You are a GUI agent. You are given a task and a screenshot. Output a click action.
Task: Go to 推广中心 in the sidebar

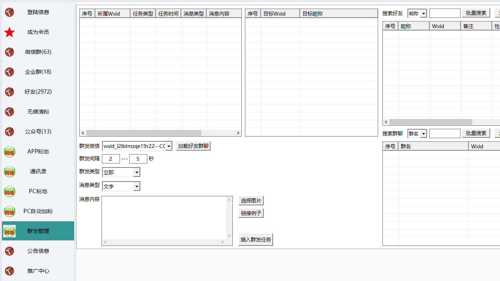38,271
